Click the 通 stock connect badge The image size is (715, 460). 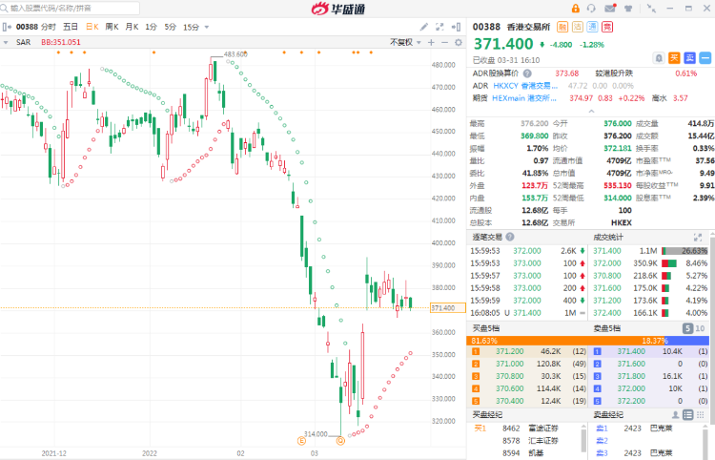point(592,27)
